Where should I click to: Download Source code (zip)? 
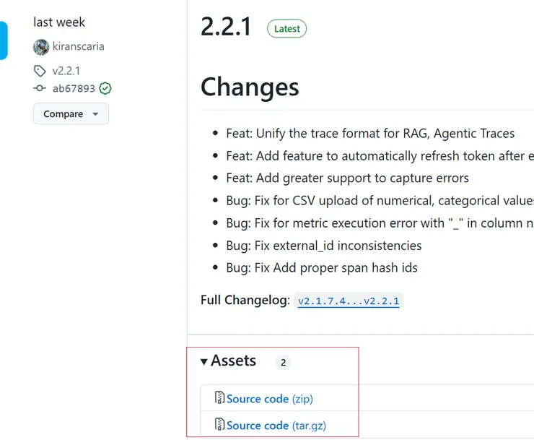[269, 399]
